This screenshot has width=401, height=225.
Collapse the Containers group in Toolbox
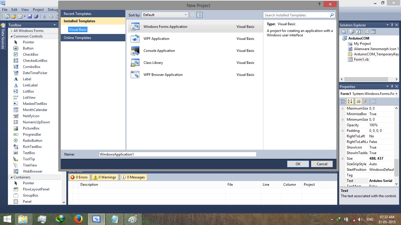[11, 177]
